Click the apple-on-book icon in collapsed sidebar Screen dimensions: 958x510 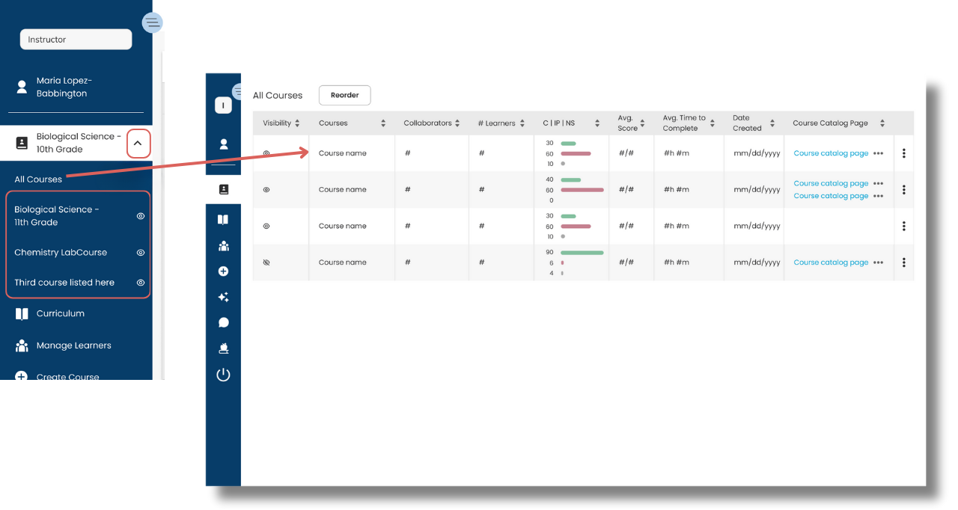(x=223, y=348)
